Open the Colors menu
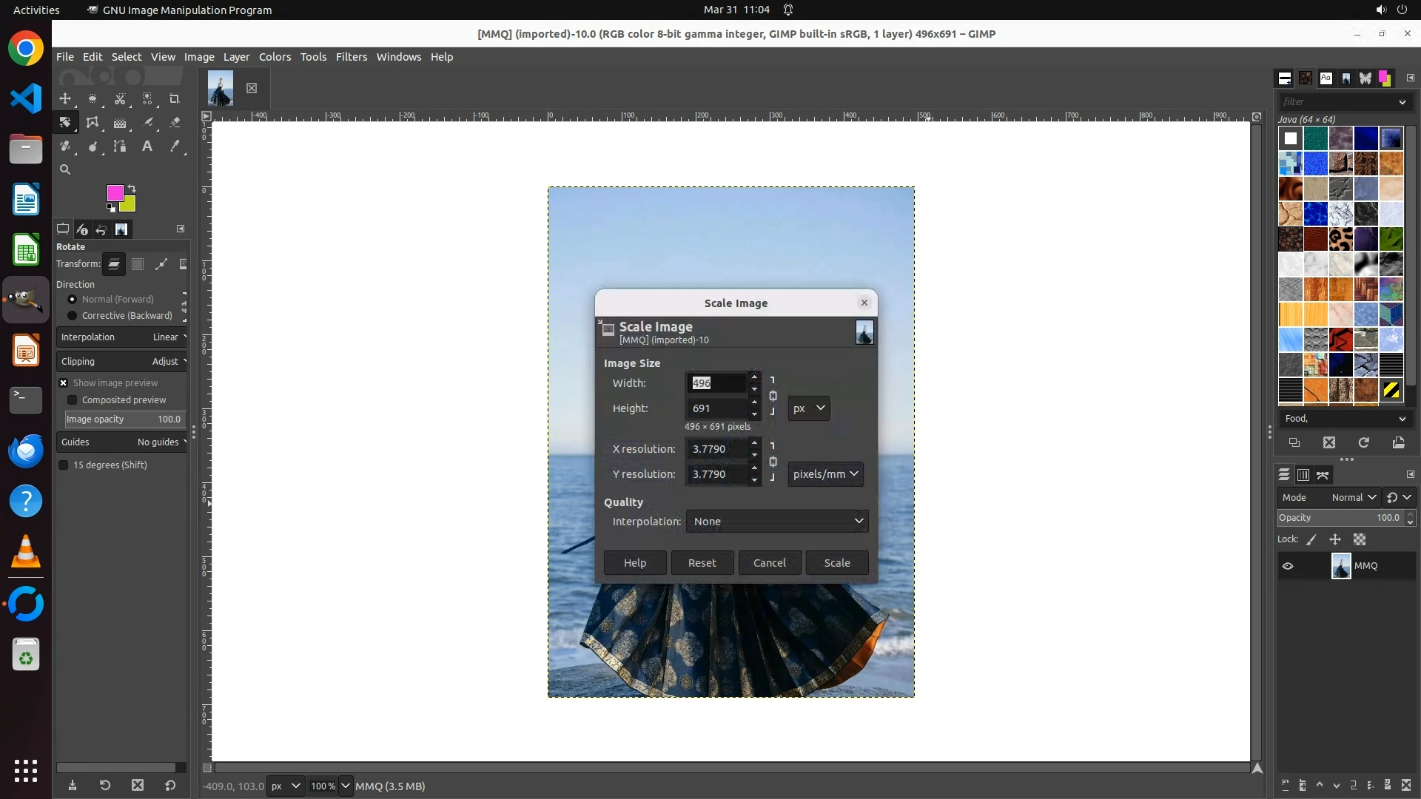 275,57
